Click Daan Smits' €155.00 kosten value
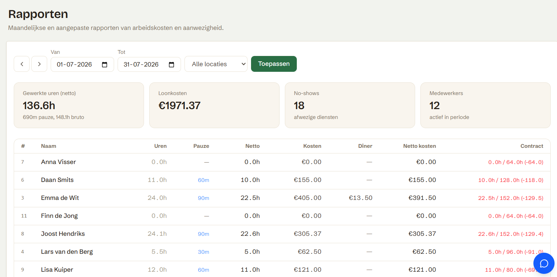This screenshot has width=557, height=277. (308, 180)
